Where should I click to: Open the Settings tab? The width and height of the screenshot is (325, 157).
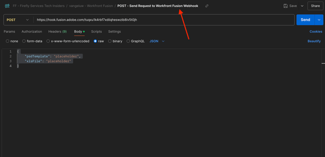(114, 31)
